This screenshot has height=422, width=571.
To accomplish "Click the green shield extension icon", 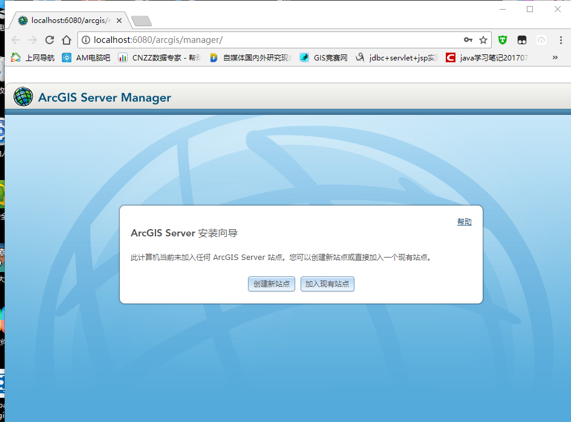I will (503, 40).
